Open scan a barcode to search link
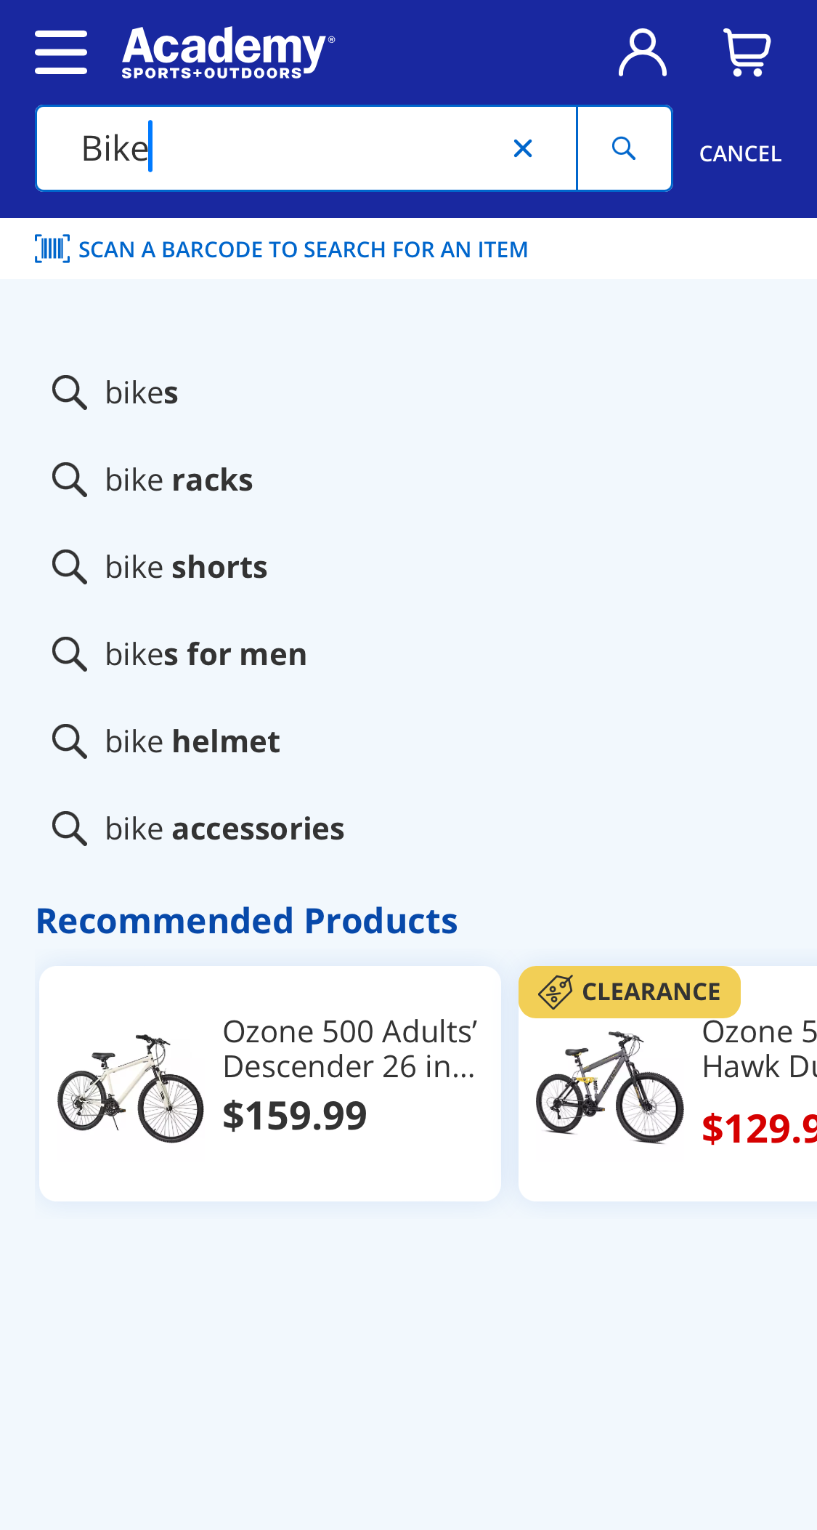Screen dimensions: 817x1530 tap(303, 249)
